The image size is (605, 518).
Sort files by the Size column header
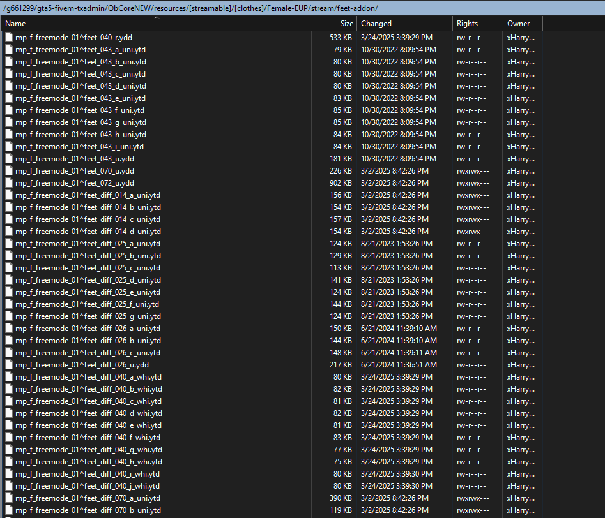(x=335, y=24)
